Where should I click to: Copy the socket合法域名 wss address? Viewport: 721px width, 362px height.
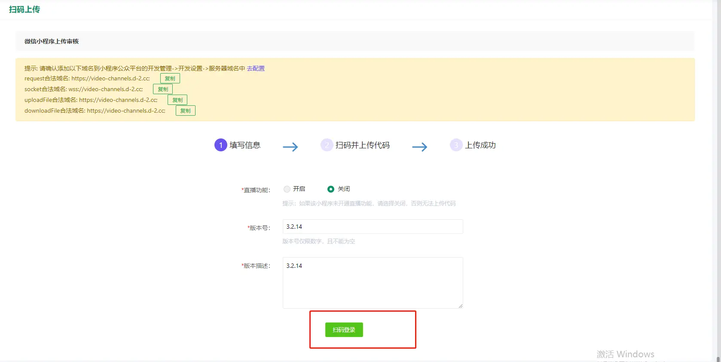[162, 89]
